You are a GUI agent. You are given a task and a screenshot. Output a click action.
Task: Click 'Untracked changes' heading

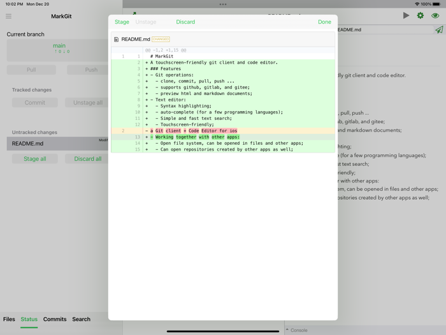point(34,132)
